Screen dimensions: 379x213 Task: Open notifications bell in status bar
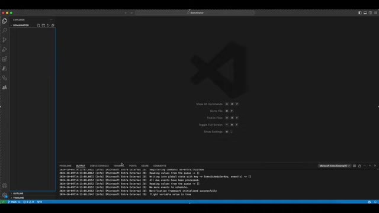tap(375, 202)
